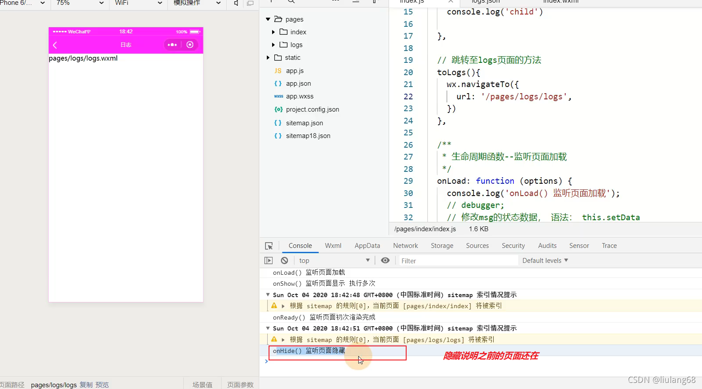Click line number 29 in the editor gutter
The width and height of the screenshot is (702, 389).
point(408,181)
